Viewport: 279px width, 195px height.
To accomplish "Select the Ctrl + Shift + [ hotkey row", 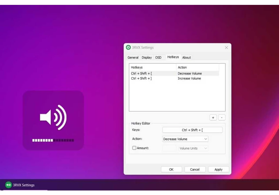I will [175, 73].
